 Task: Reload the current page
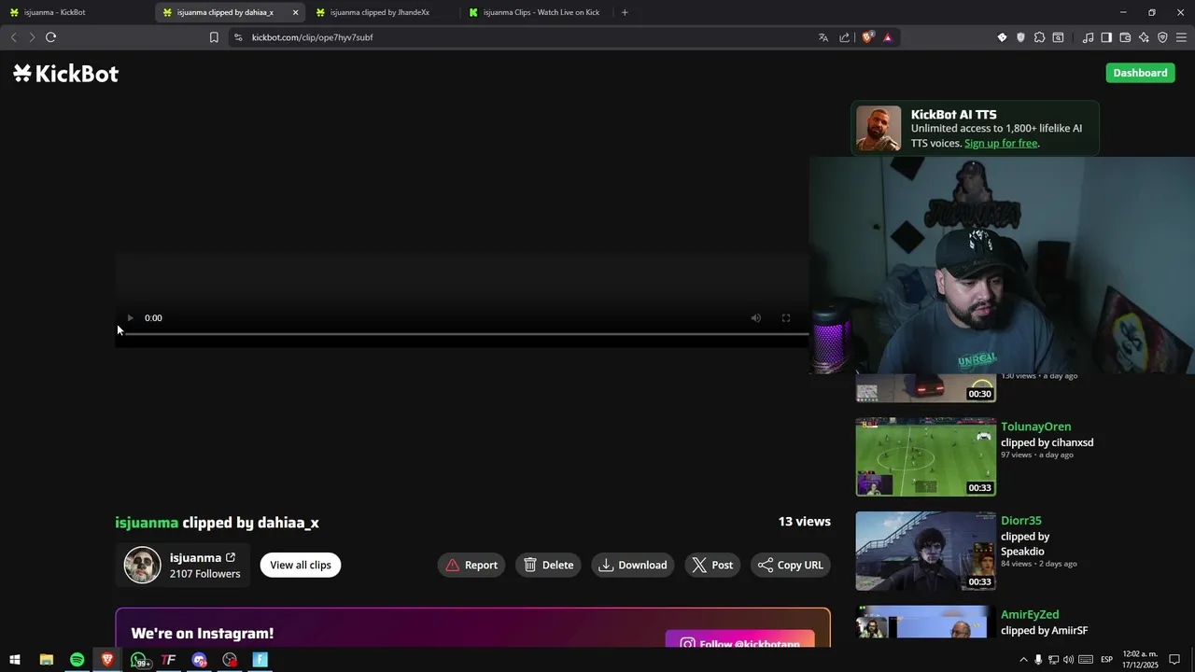[50, 37]
